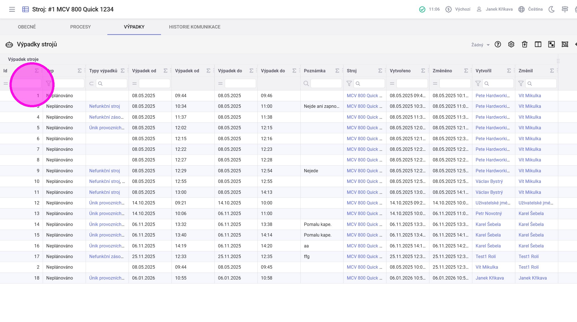The image size is (577, 322).
Task: Open the Václav Bystrý link in row 10
Action: [x=489, y=181]
